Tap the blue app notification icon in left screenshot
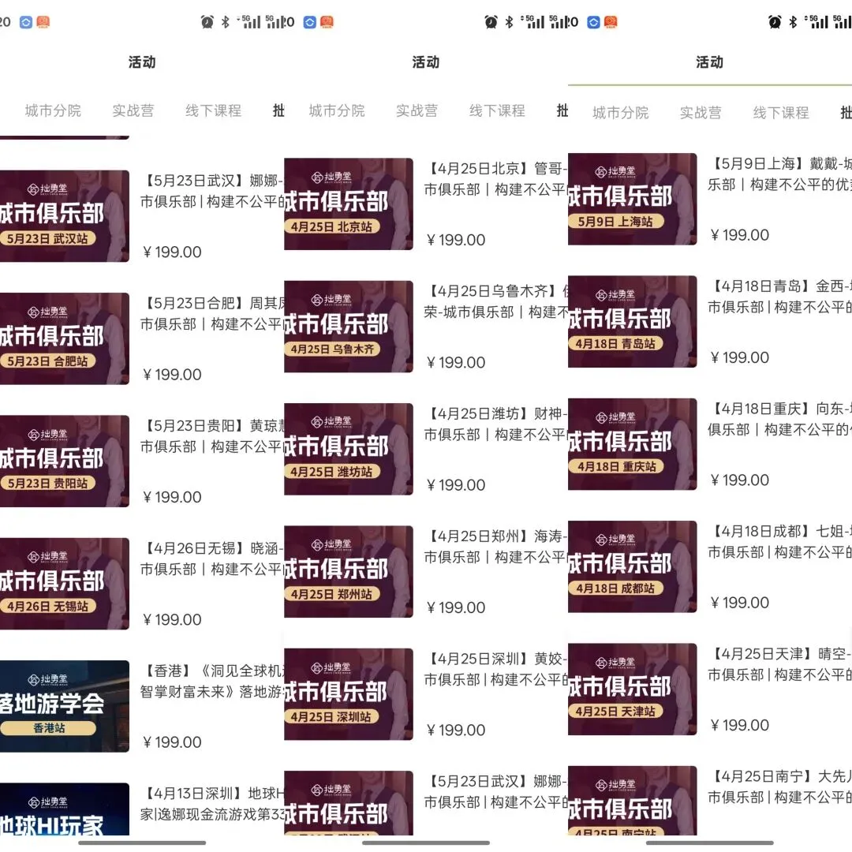852x852 pixels. click(x=25, y=22)
